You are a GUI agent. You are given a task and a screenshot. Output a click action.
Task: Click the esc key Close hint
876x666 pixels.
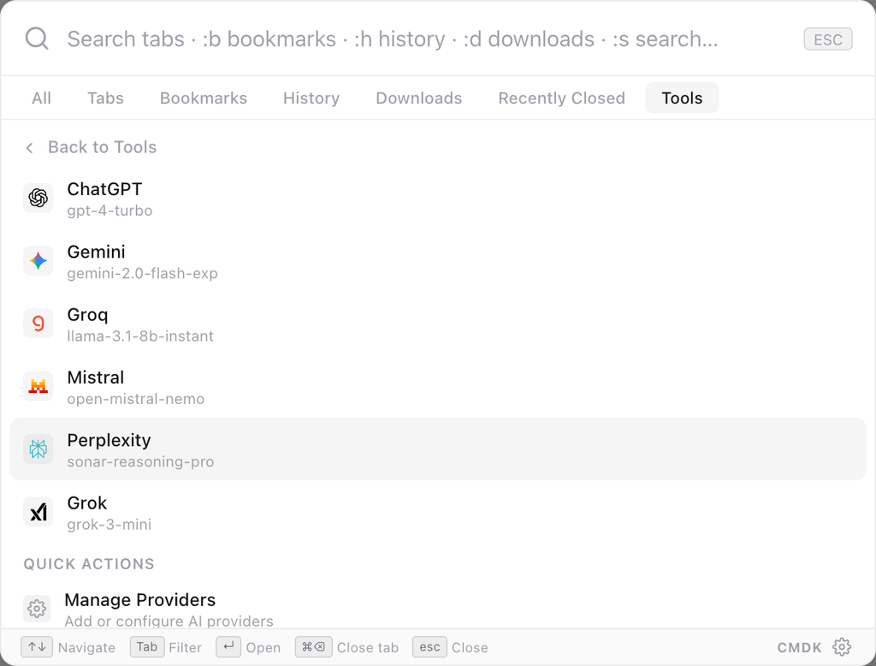429,647
